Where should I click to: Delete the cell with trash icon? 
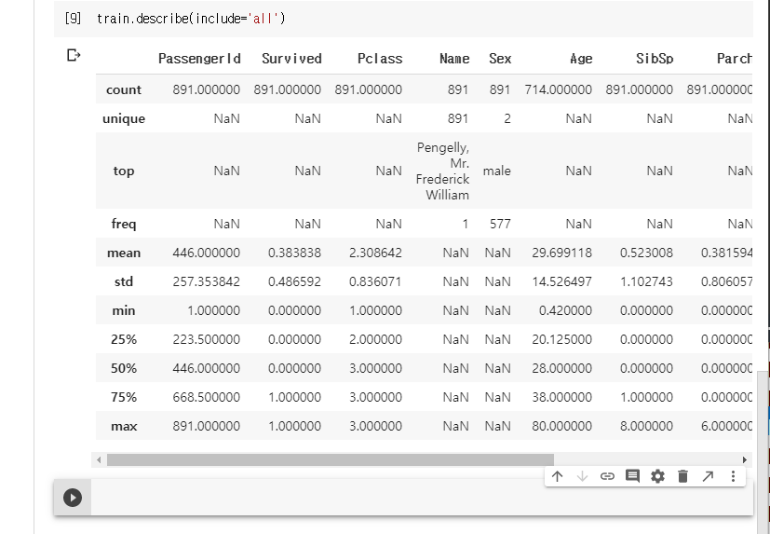(x=682, y=476)
